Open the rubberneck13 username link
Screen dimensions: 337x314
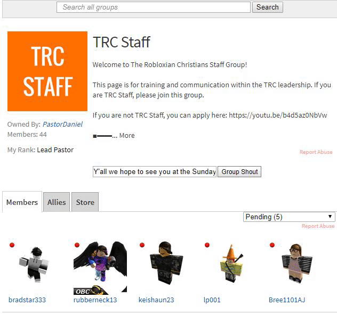(95, 300)
